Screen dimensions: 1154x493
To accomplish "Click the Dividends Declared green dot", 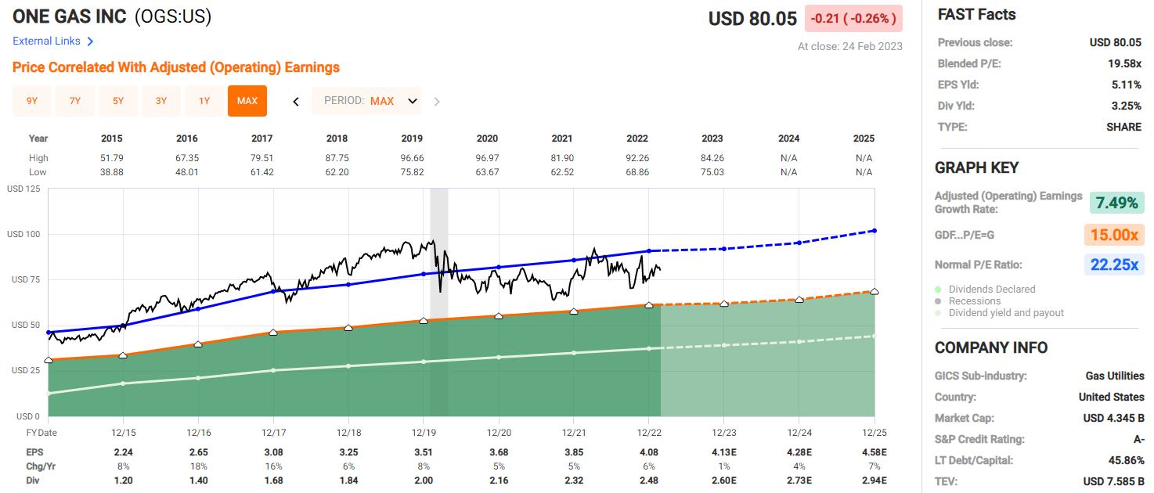I will point(939,290).
